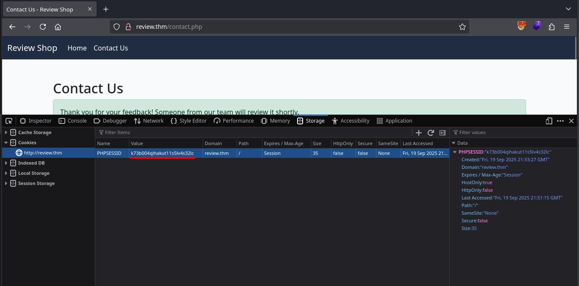The width and height of the screenshot is (579, 286).
Task: Click the Contact Us navigation link
Action: [111, 48]
